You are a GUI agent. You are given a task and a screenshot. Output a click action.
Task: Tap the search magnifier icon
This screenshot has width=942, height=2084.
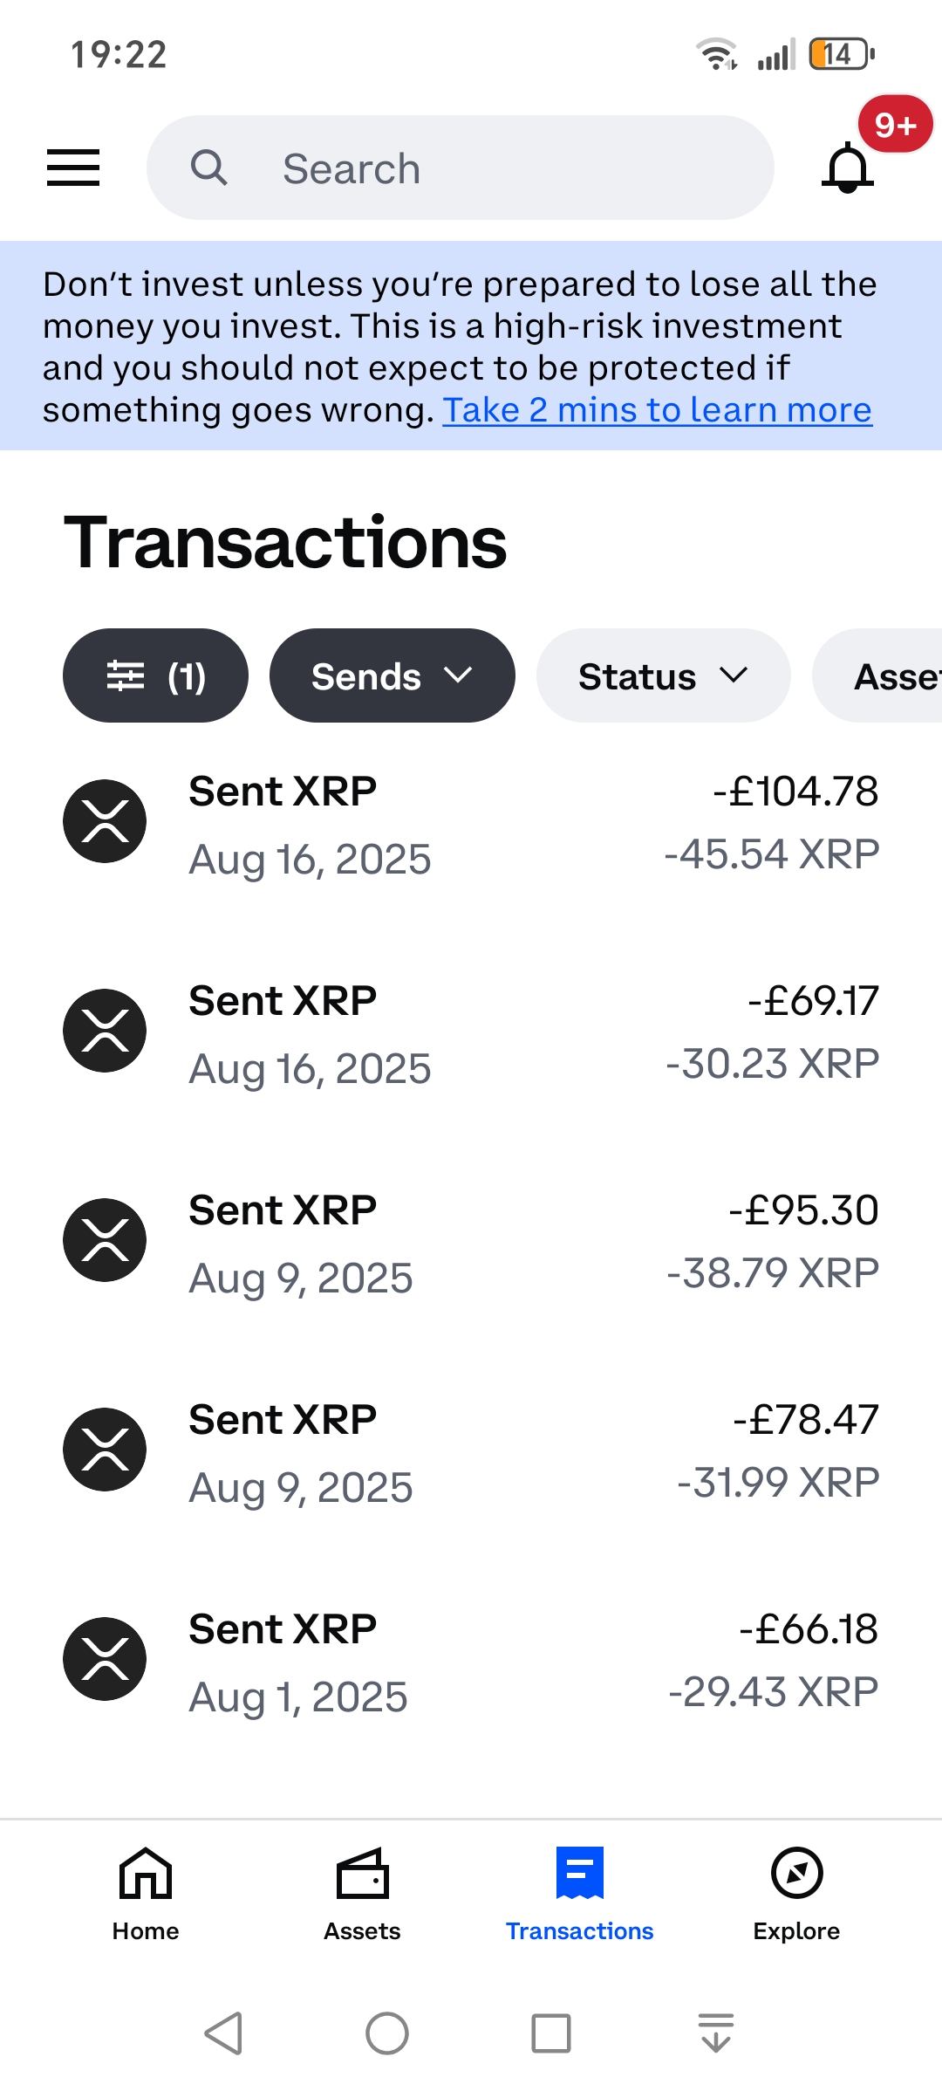click(209, 168)
